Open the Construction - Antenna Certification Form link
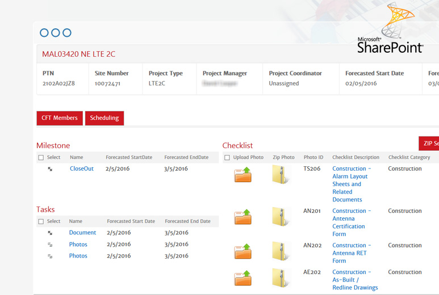This screenshot has height=295, width=439. tap(352, 222)
